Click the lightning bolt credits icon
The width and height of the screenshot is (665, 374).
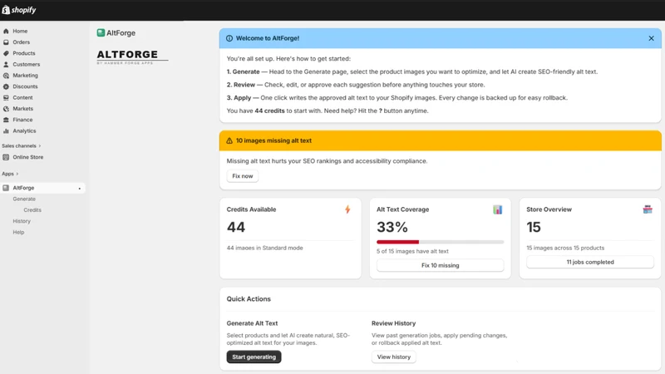pyautogui.click(x=347, y=209)
